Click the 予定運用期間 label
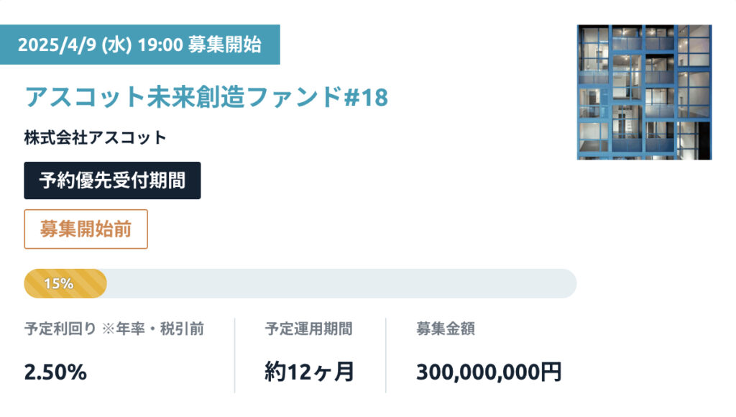The image size is (736, 417). (x=308, y=329)
